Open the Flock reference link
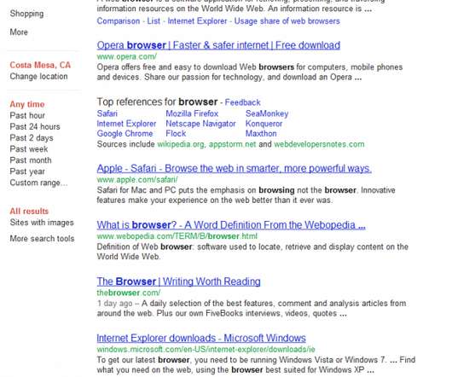 [176, 134]
